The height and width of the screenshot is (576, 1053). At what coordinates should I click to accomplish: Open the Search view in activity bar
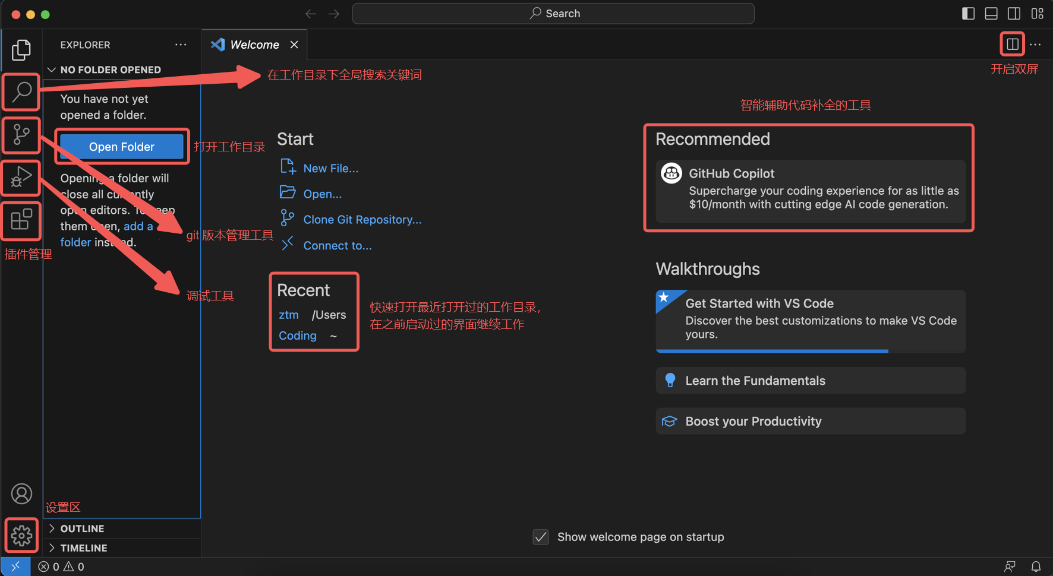21,92
